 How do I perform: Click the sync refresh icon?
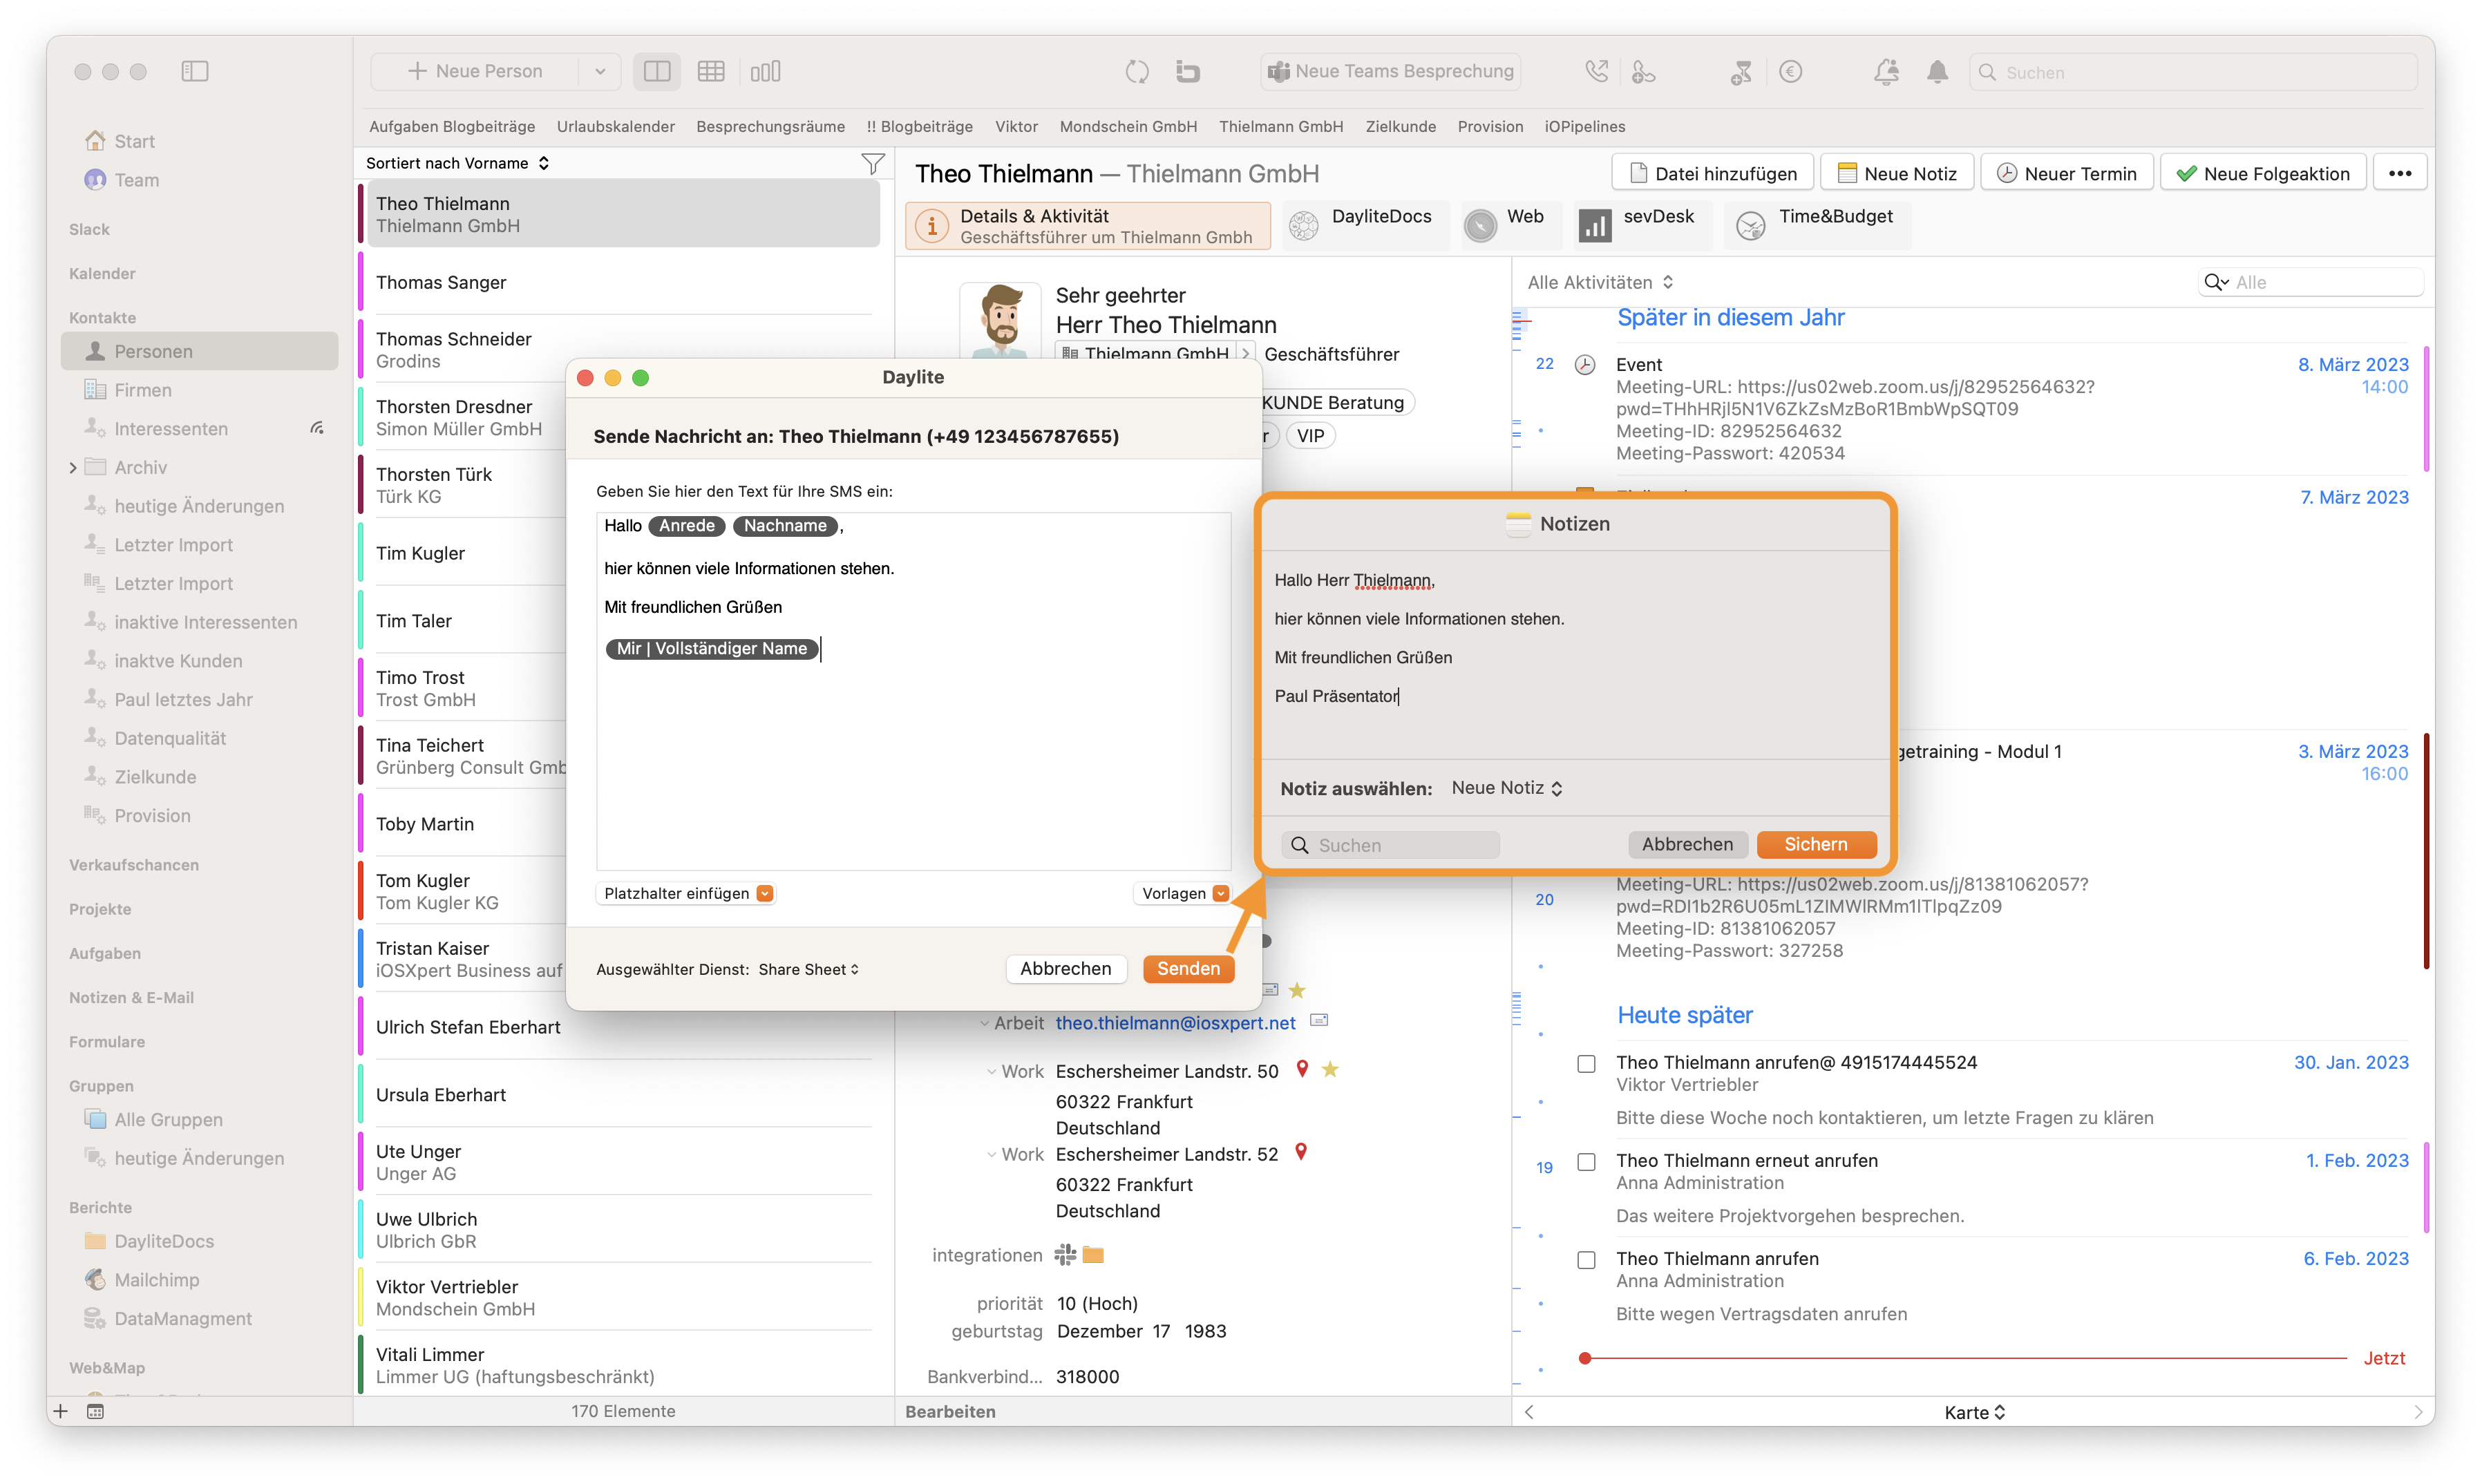(1137, 71)
